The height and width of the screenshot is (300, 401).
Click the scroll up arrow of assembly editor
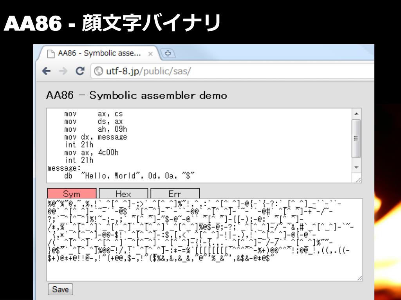[356, 113]
